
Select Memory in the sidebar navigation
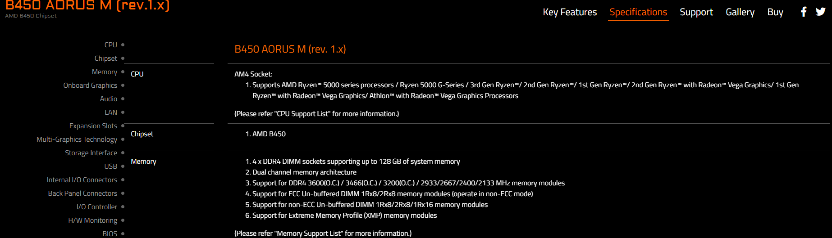(105, 72)
